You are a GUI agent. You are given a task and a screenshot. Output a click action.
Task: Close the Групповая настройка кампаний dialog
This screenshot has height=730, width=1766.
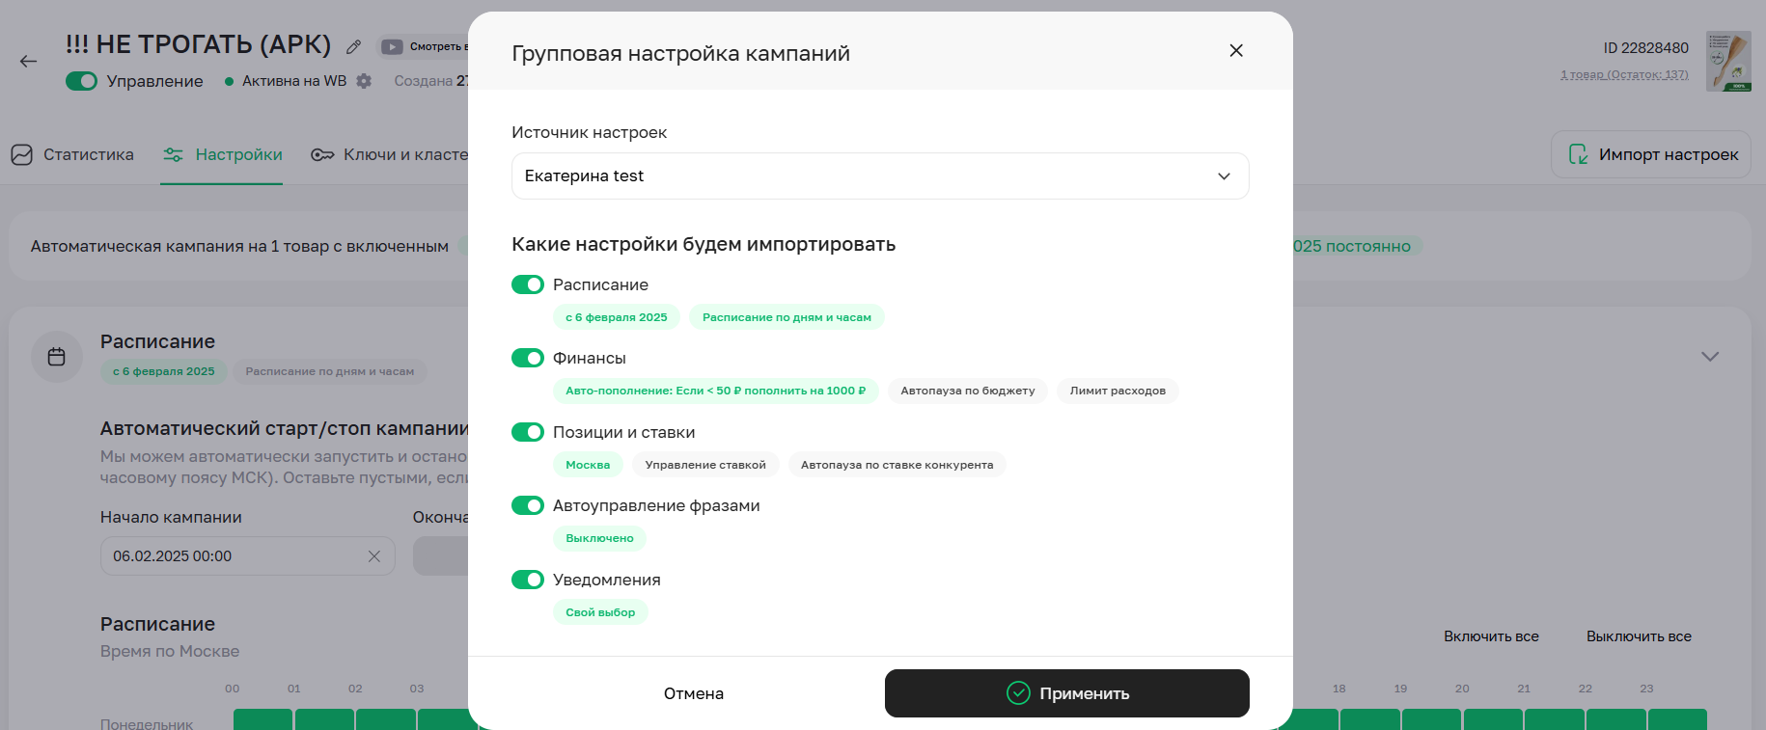(x=1235, y=50)
